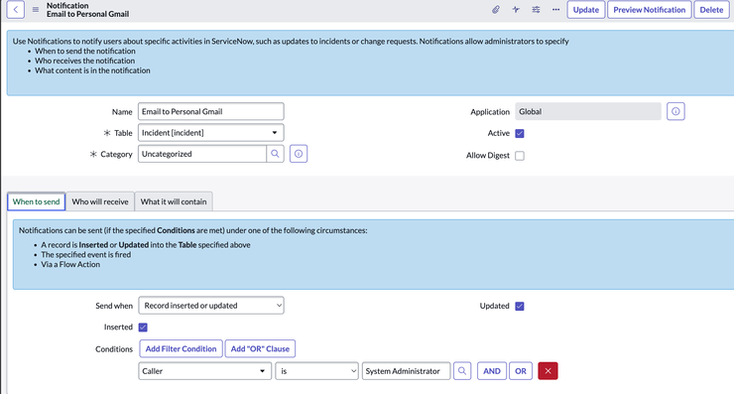This screenshot has width=734, height=394.
Task: Click the 'Via a Flow Action' bullet text
Action: (70, 264)
